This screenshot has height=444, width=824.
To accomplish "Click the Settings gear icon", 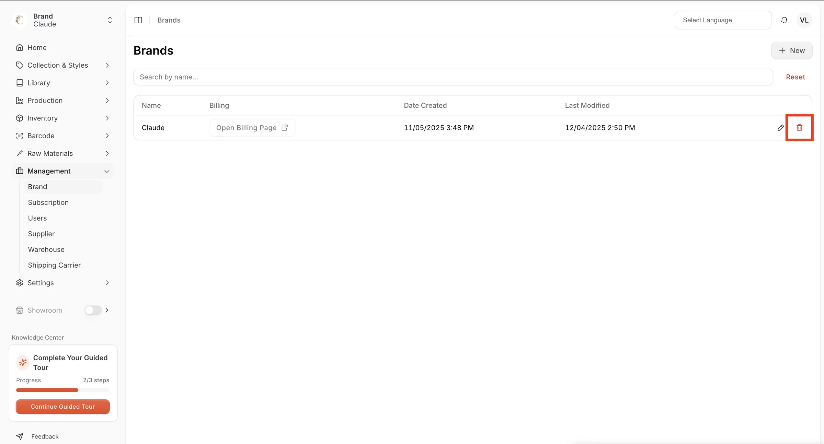I will [20, 283].
